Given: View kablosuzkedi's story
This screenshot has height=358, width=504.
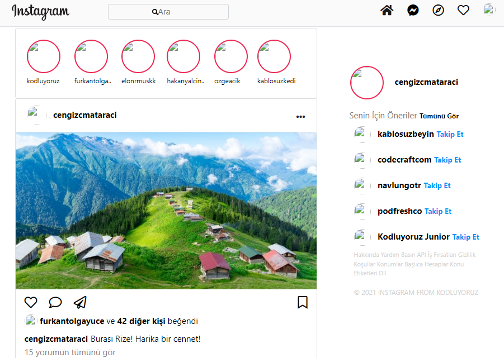Looking at the screenshot, I should (275, 56).
